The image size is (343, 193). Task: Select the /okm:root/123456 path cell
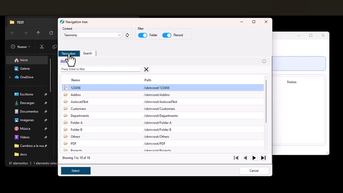click(x=157, y=88)
